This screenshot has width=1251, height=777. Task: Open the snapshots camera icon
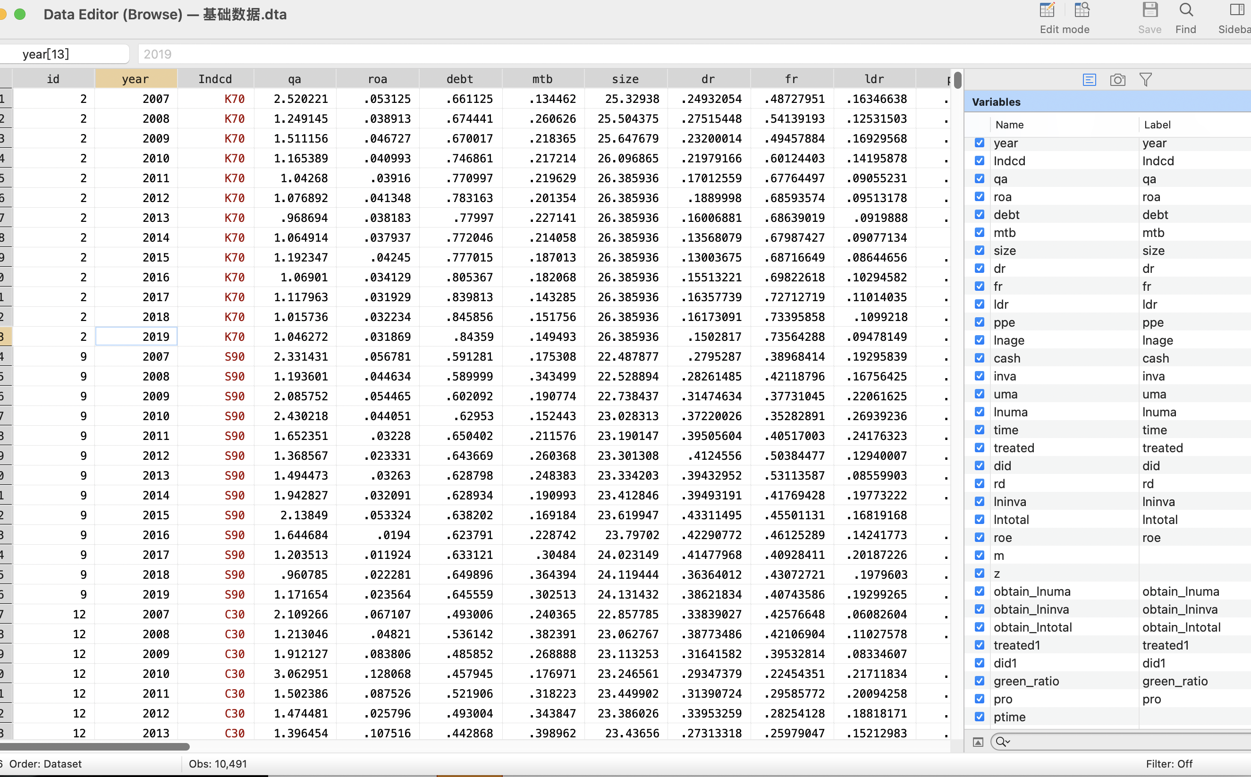click(1117, 80)
